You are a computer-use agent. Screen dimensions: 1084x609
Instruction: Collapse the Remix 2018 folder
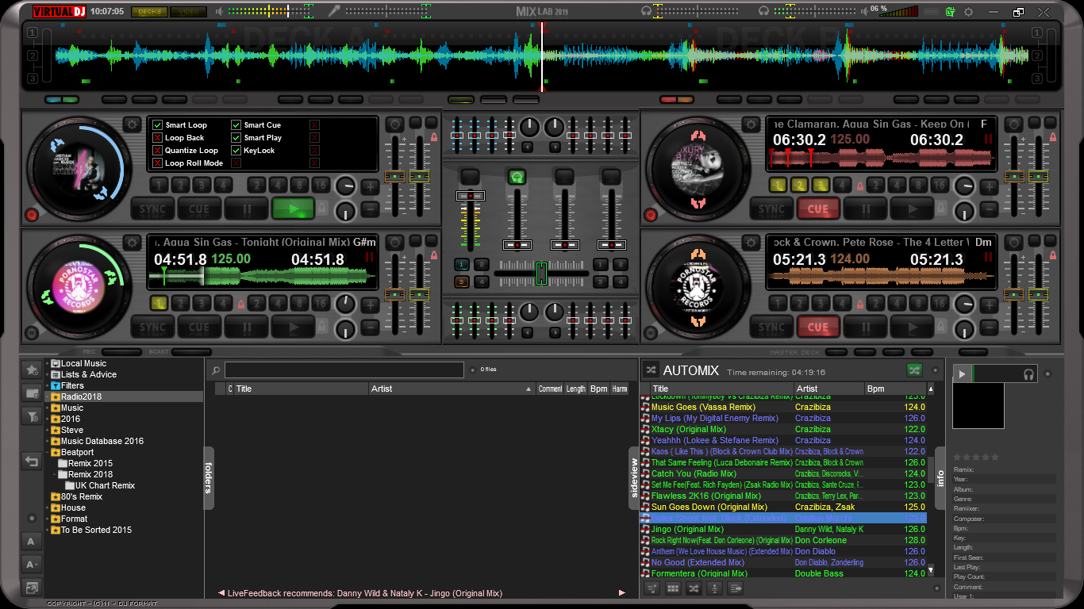pos(54,474)
